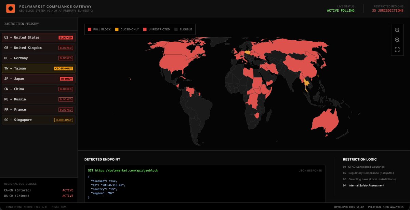
Task: Click the Close-Only orange legend swatch
Action: pyautogui.click(x=117, y=29)
